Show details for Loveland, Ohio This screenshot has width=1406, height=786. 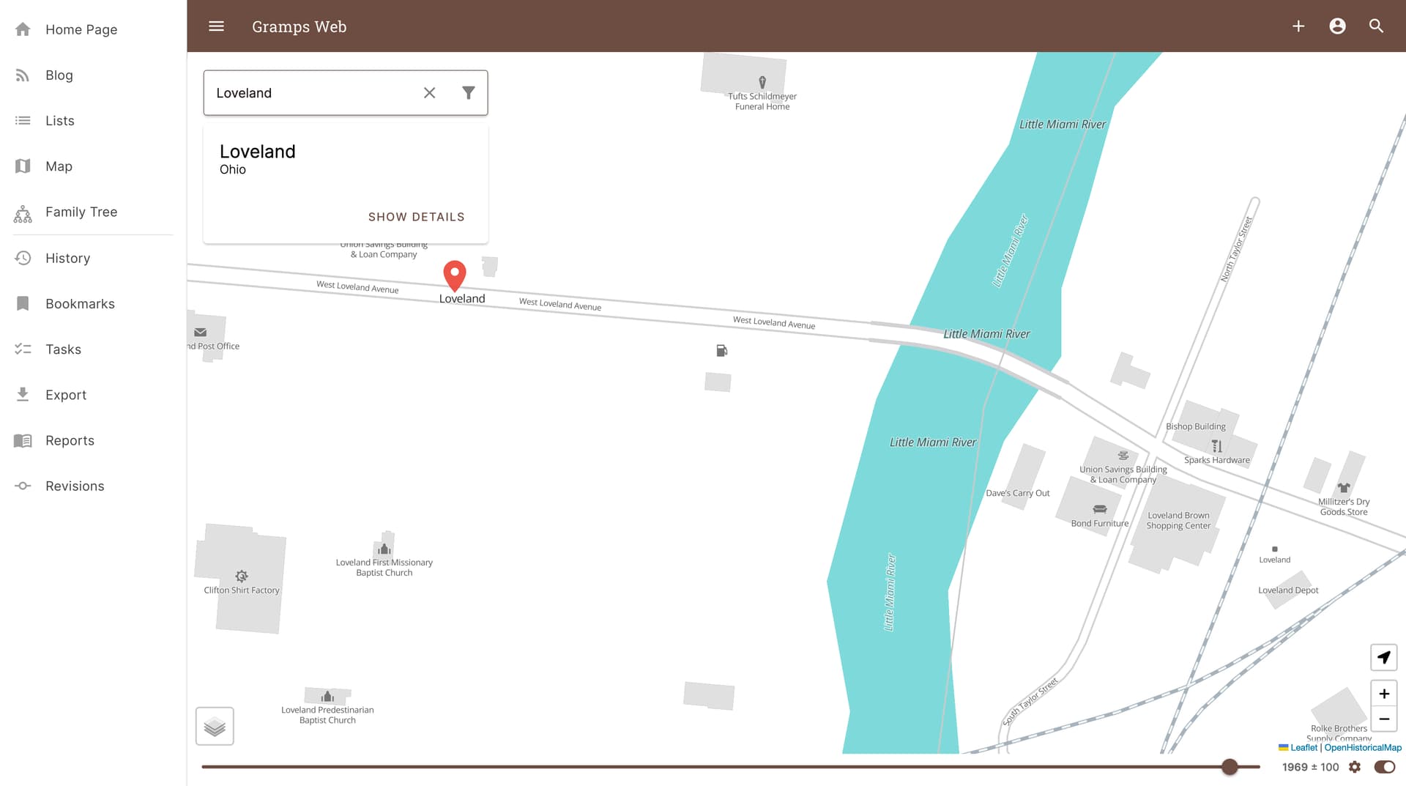point(416,217)
